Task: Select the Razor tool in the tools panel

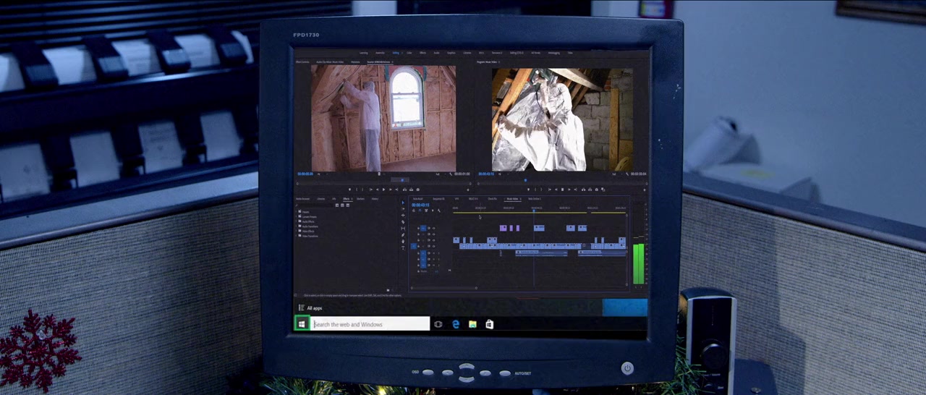Action: [x=403, y=222]
